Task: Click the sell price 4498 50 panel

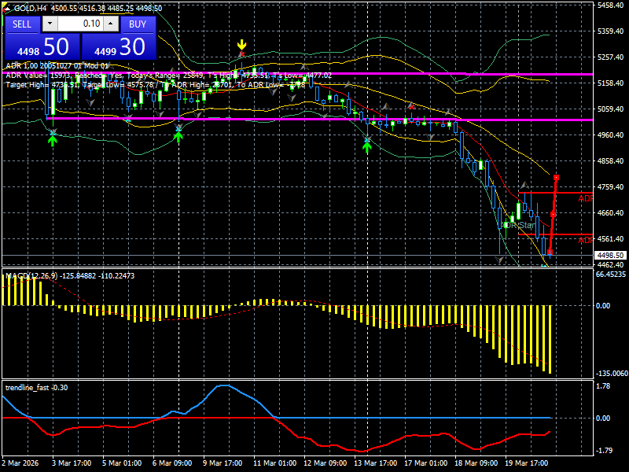Action: pos(42,46)
